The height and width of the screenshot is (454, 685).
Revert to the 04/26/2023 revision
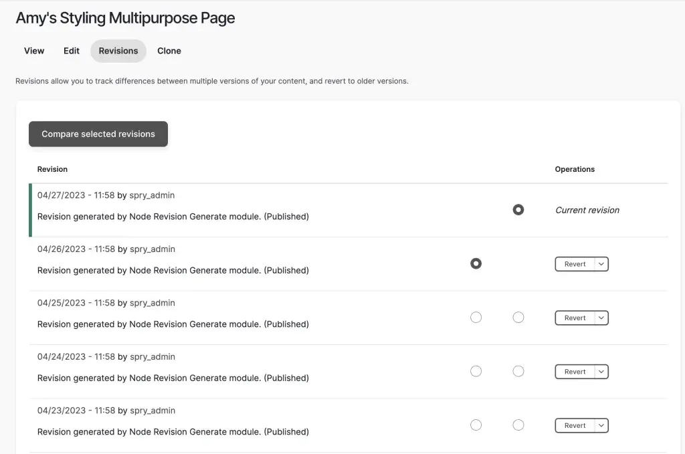(x=575, y=264)
